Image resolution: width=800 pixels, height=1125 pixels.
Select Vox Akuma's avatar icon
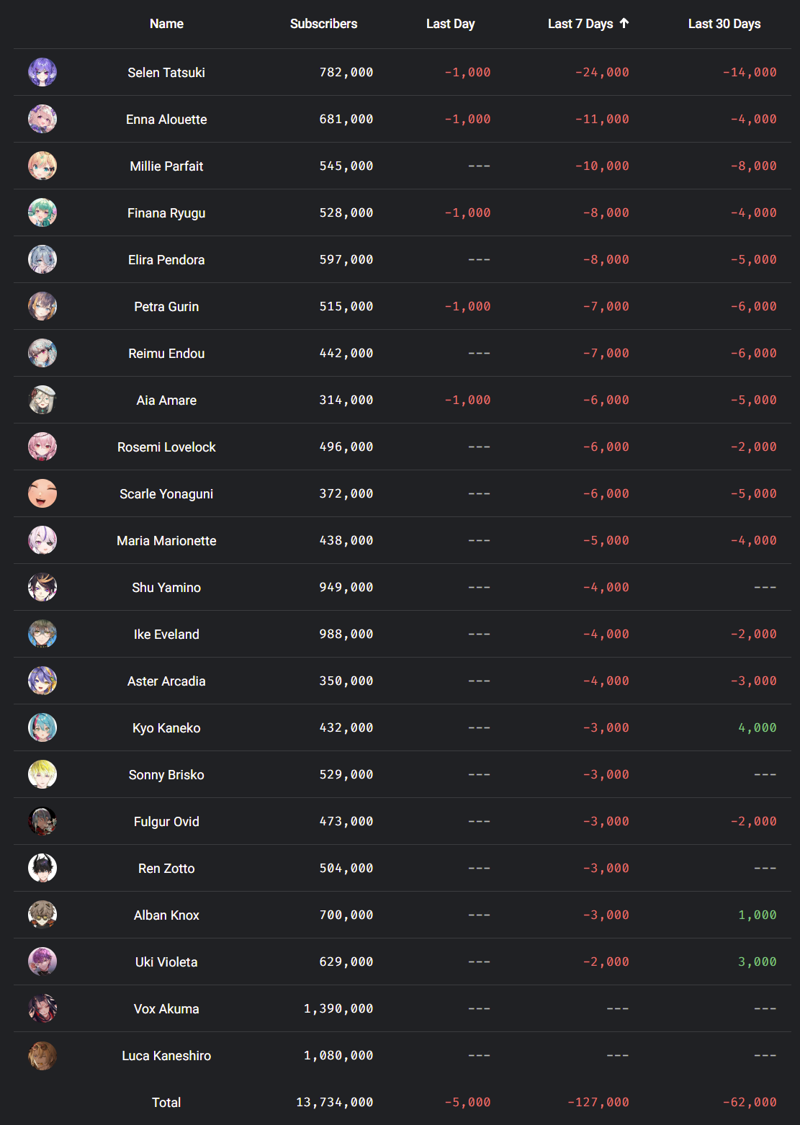click(x=42, y=1008)
